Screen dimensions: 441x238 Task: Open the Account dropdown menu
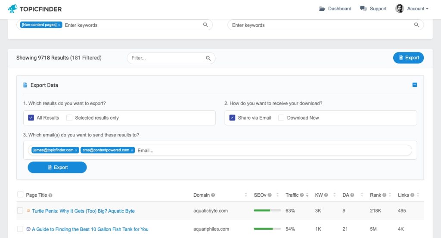pos(412,9)
